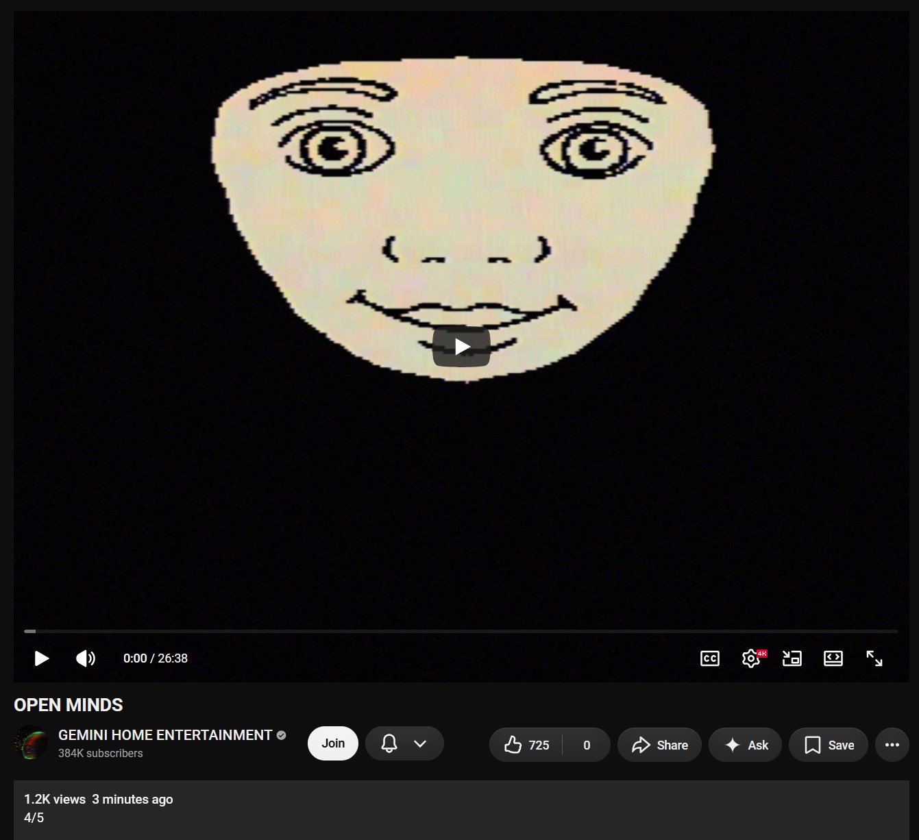Viewport: 919px width, 840px height.
Task: Open the three-dot more actions menu
Action: (892, 745)
